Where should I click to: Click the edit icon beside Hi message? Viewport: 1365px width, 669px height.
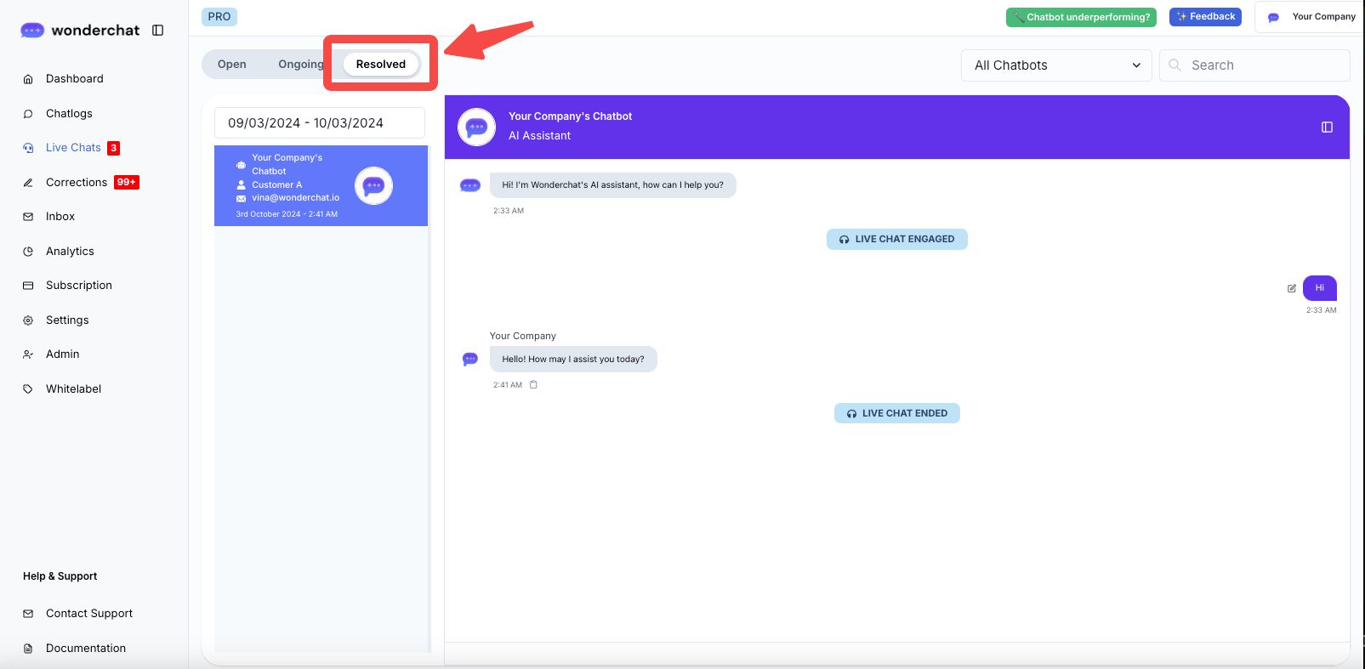1292,288
